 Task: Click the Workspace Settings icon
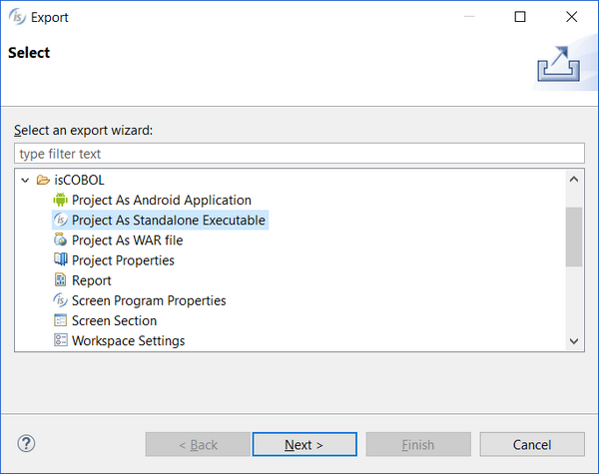pyautogui.click(x=60, y=340)
